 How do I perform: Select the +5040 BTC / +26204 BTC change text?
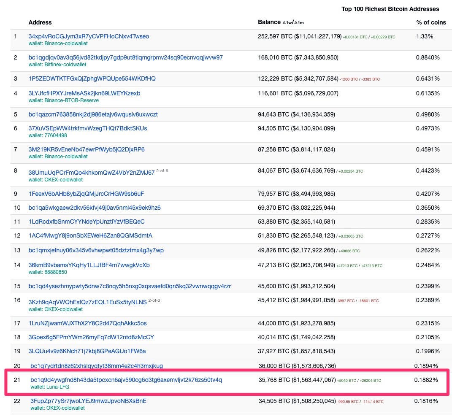(359, 381)
